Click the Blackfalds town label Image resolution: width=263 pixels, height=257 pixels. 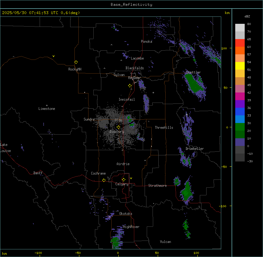135,68
